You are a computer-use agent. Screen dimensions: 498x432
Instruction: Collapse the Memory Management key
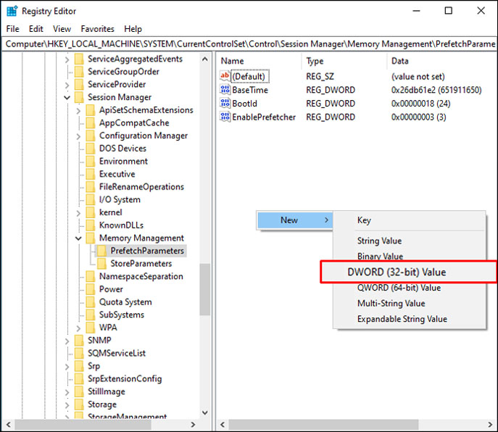coord(78,238)
